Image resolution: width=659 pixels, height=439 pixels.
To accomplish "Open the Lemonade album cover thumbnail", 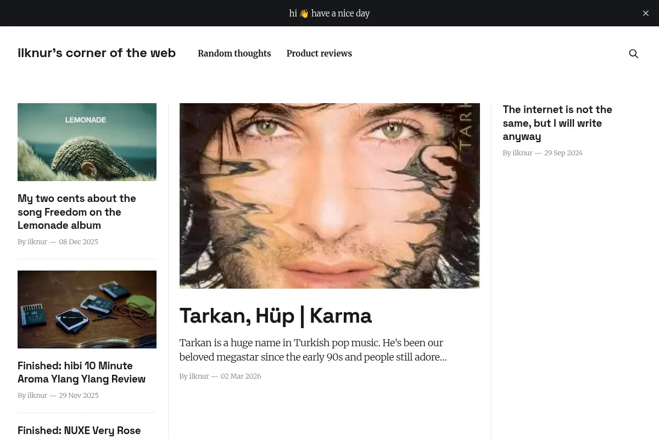I will click(x=87, y=142).
